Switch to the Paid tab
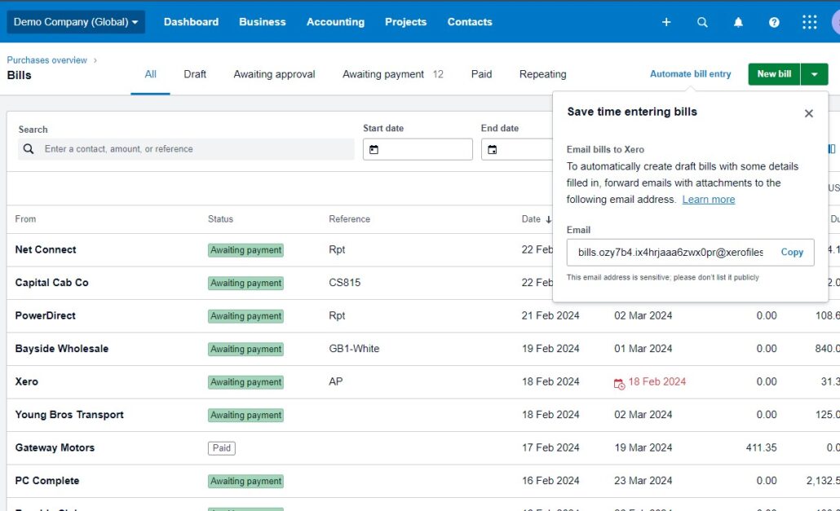The height and width of the screenshot is (511, 840). (480, 73)
